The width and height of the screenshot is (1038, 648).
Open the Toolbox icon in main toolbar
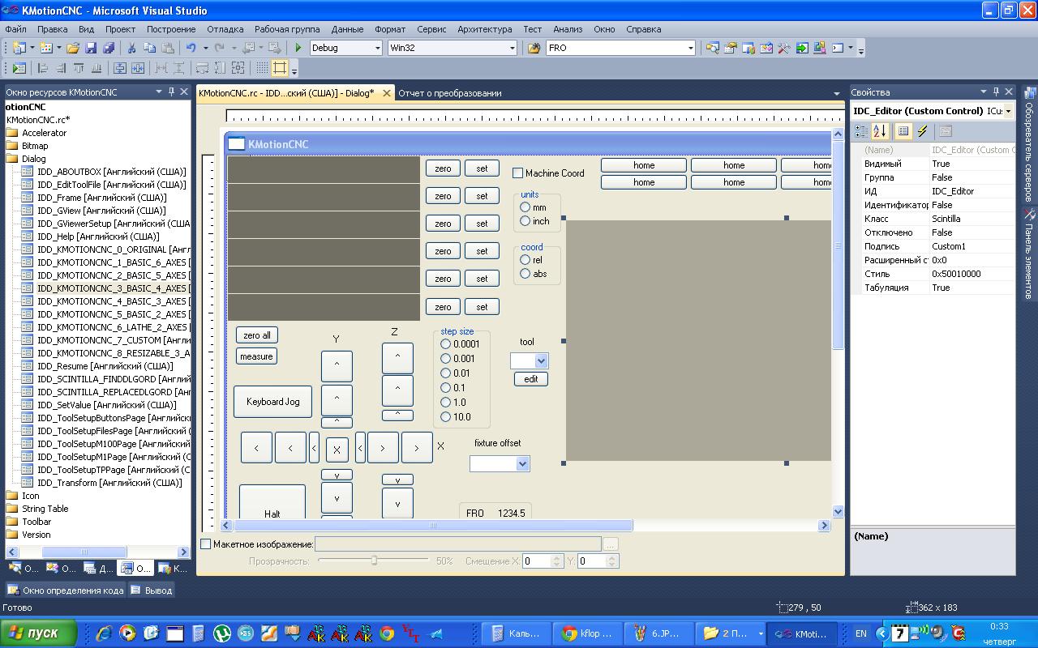[784, 48]
